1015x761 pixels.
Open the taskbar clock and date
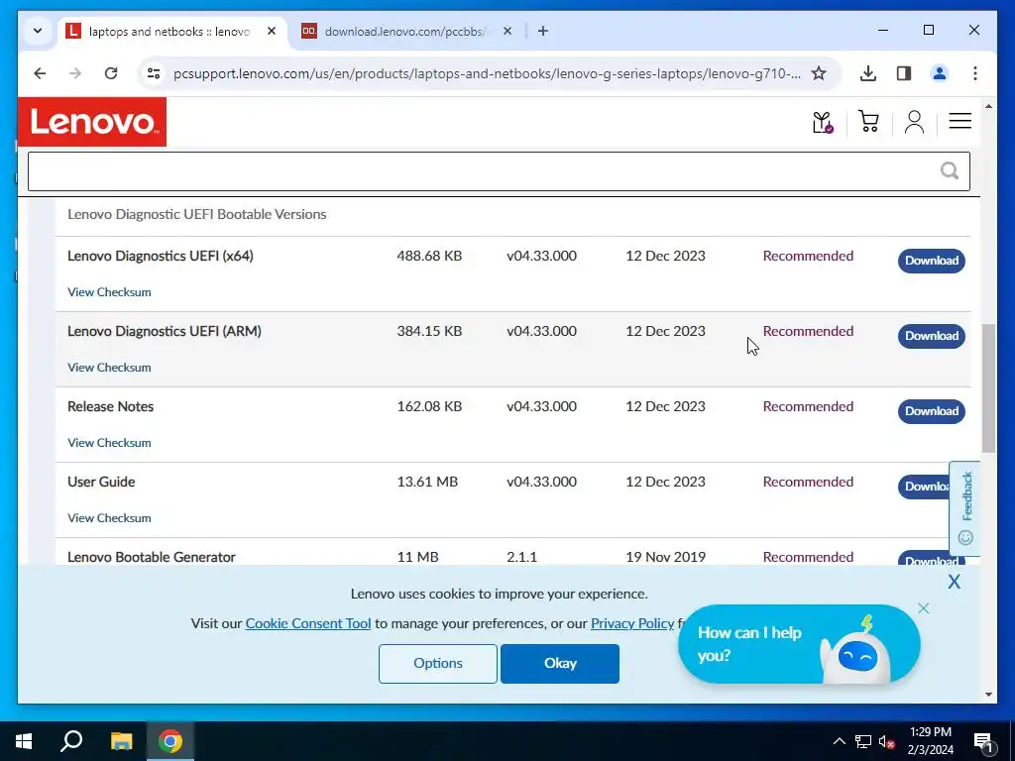coord(930,741)
